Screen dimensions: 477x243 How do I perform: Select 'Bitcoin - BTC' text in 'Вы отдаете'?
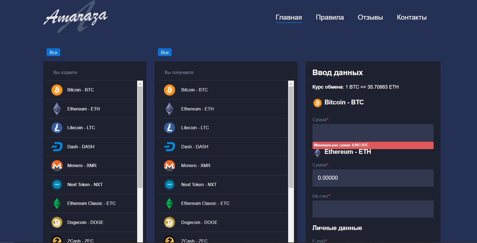(x=80, y=90)
